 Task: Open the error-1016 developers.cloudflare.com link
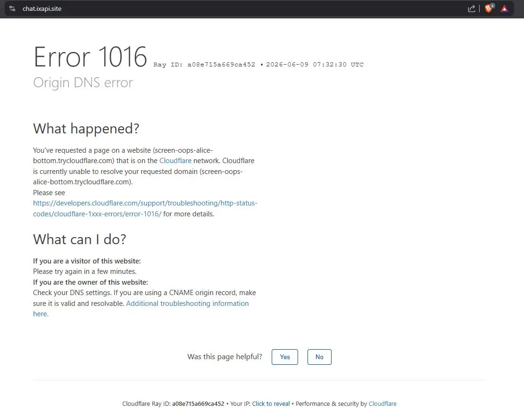145,208
